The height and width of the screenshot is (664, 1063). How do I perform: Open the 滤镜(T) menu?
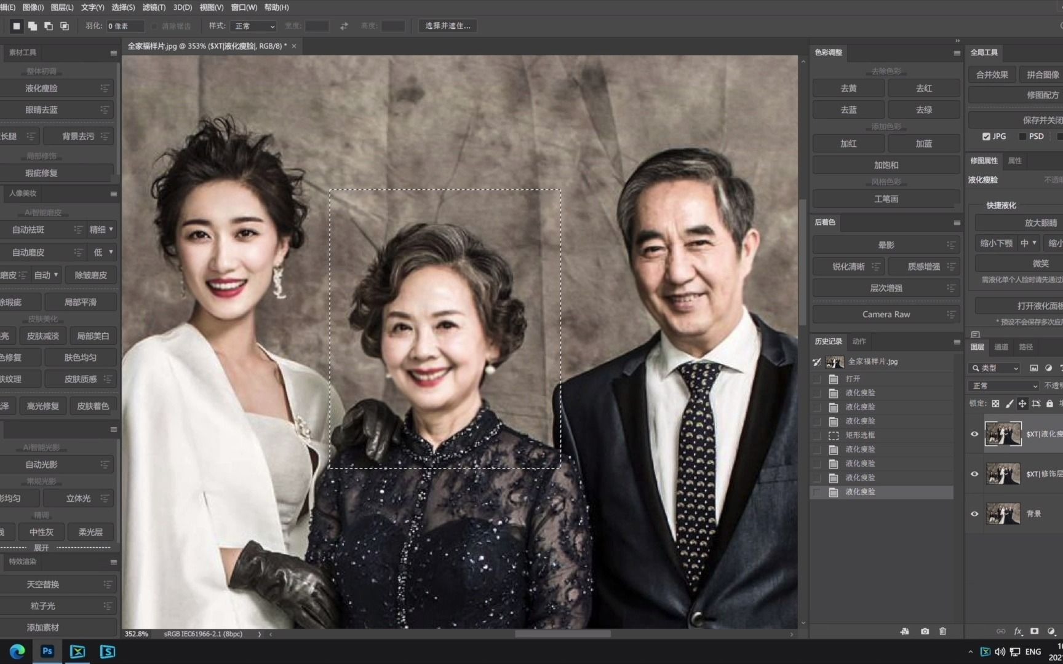click(154, 7)
